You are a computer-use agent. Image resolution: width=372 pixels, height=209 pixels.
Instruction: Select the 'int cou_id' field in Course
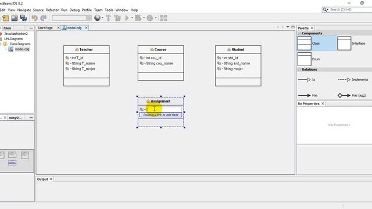(153, 58)
